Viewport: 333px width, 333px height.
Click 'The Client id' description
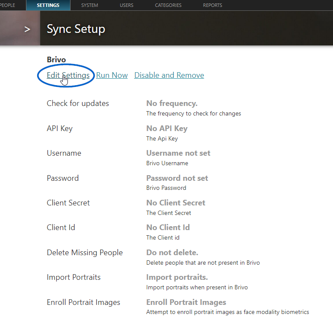coord(163,237)
